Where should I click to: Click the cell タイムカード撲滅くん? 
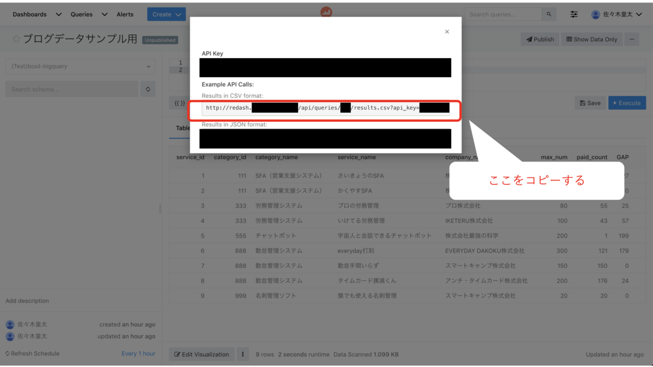(x=367, y=281)
